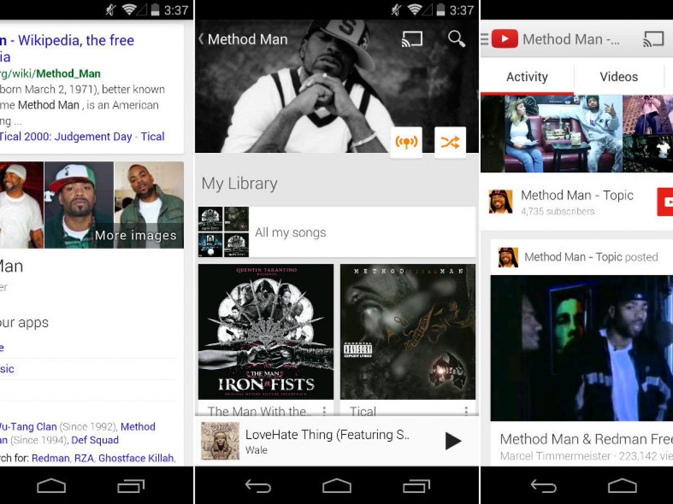
Task: Open All my songs row
Action: (336, 232)
